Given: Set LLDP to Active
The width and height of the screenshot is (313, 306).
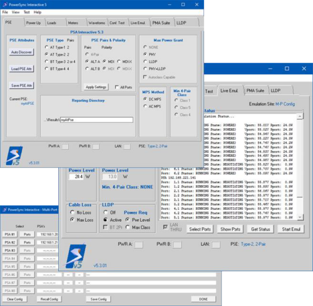Looking at the screenshot, I should pyautogui.click(x=106, y=220).
